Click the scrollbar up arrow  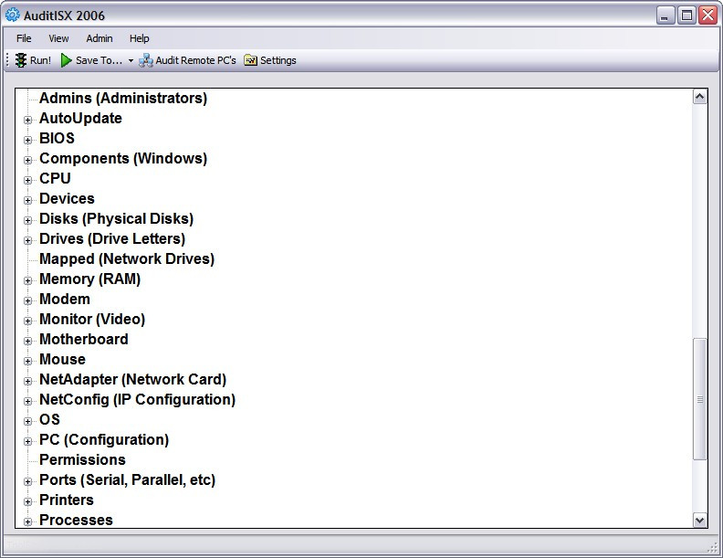699,97
